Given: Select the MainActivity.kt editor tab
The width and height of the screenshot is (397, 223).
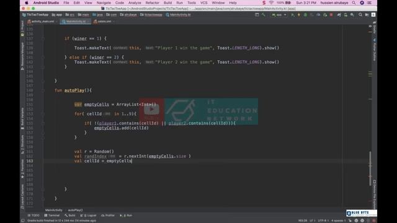Looking at the screenshot, I should coord(76,22).
